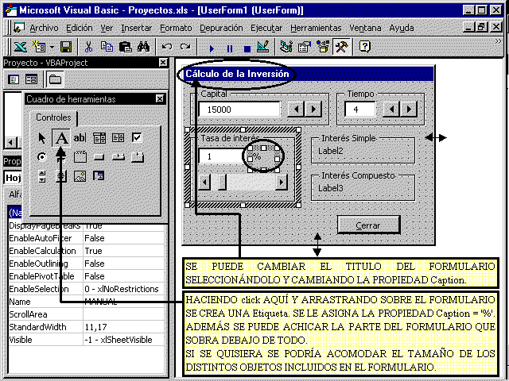The height and width of the screenshot is (381, 509).
Task: Click the EnableSelection property value xlNoRestrictions
Action: pyautogui.click(x=123, y=289)
